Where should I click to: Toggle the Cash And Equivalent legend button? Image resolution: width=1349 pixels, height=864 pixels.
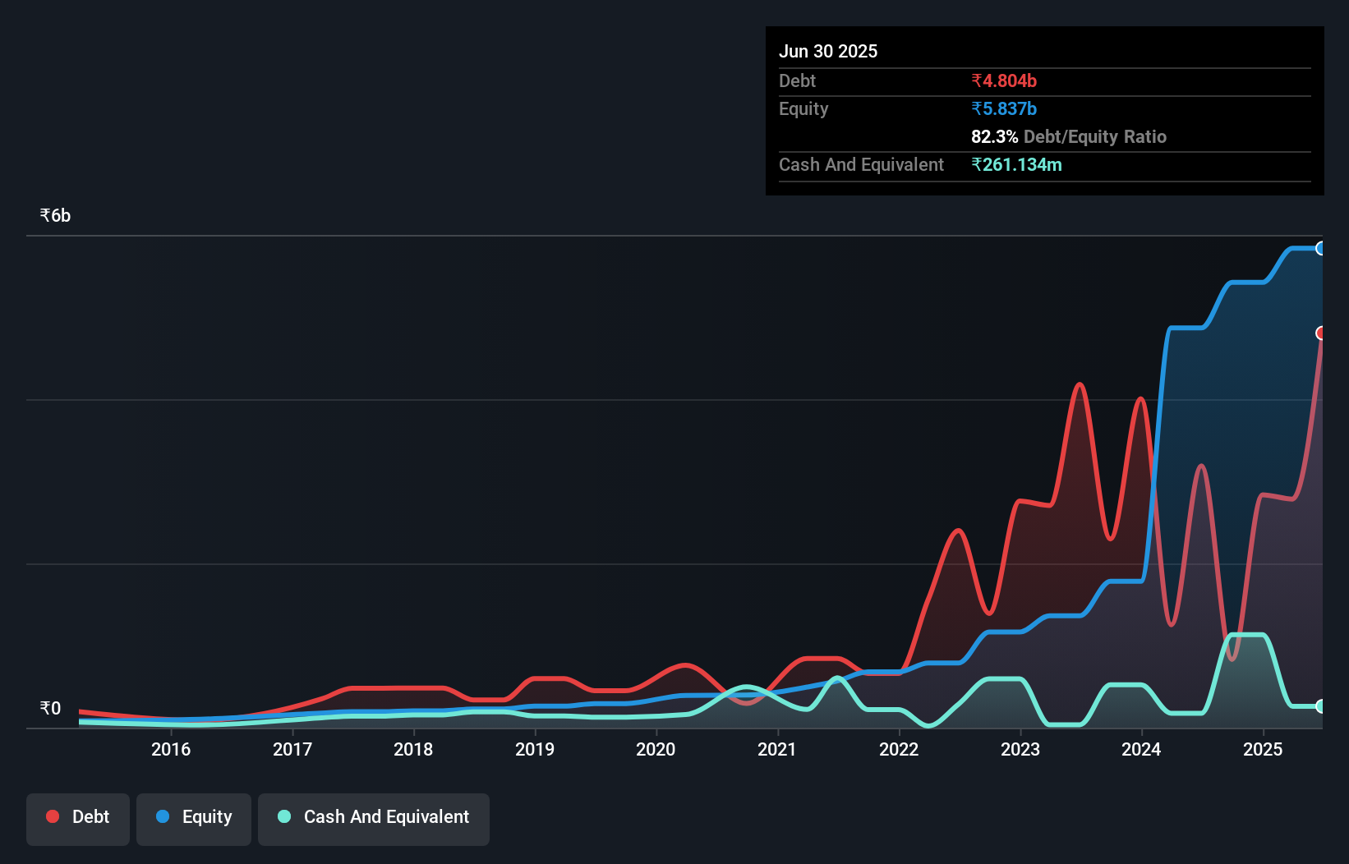coord(374,819)
